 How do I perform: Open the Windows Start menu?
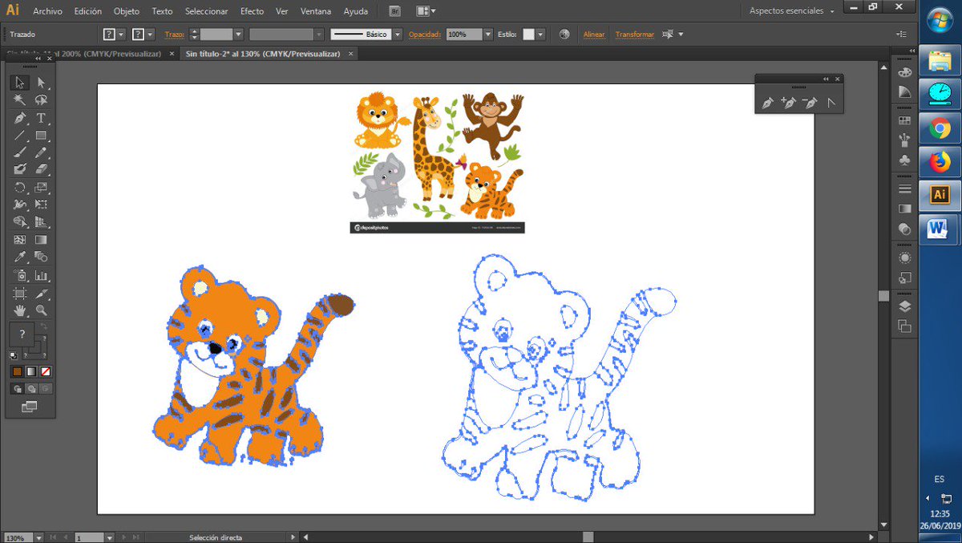point(940,21)
